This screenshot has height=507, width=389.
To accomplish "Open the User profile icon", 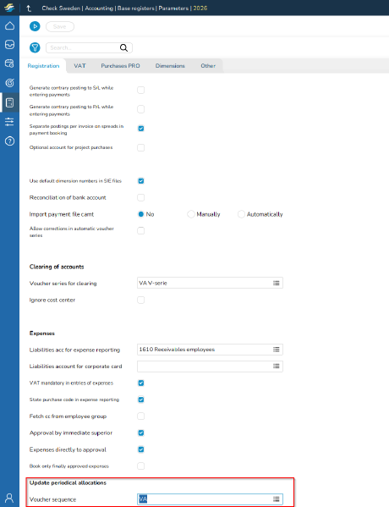I will tap(9, 498).
